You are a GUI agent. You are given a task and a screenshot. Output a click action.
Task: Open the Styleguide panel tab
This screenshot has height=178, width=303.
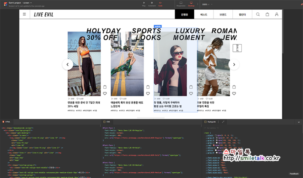tap(210, 122)
